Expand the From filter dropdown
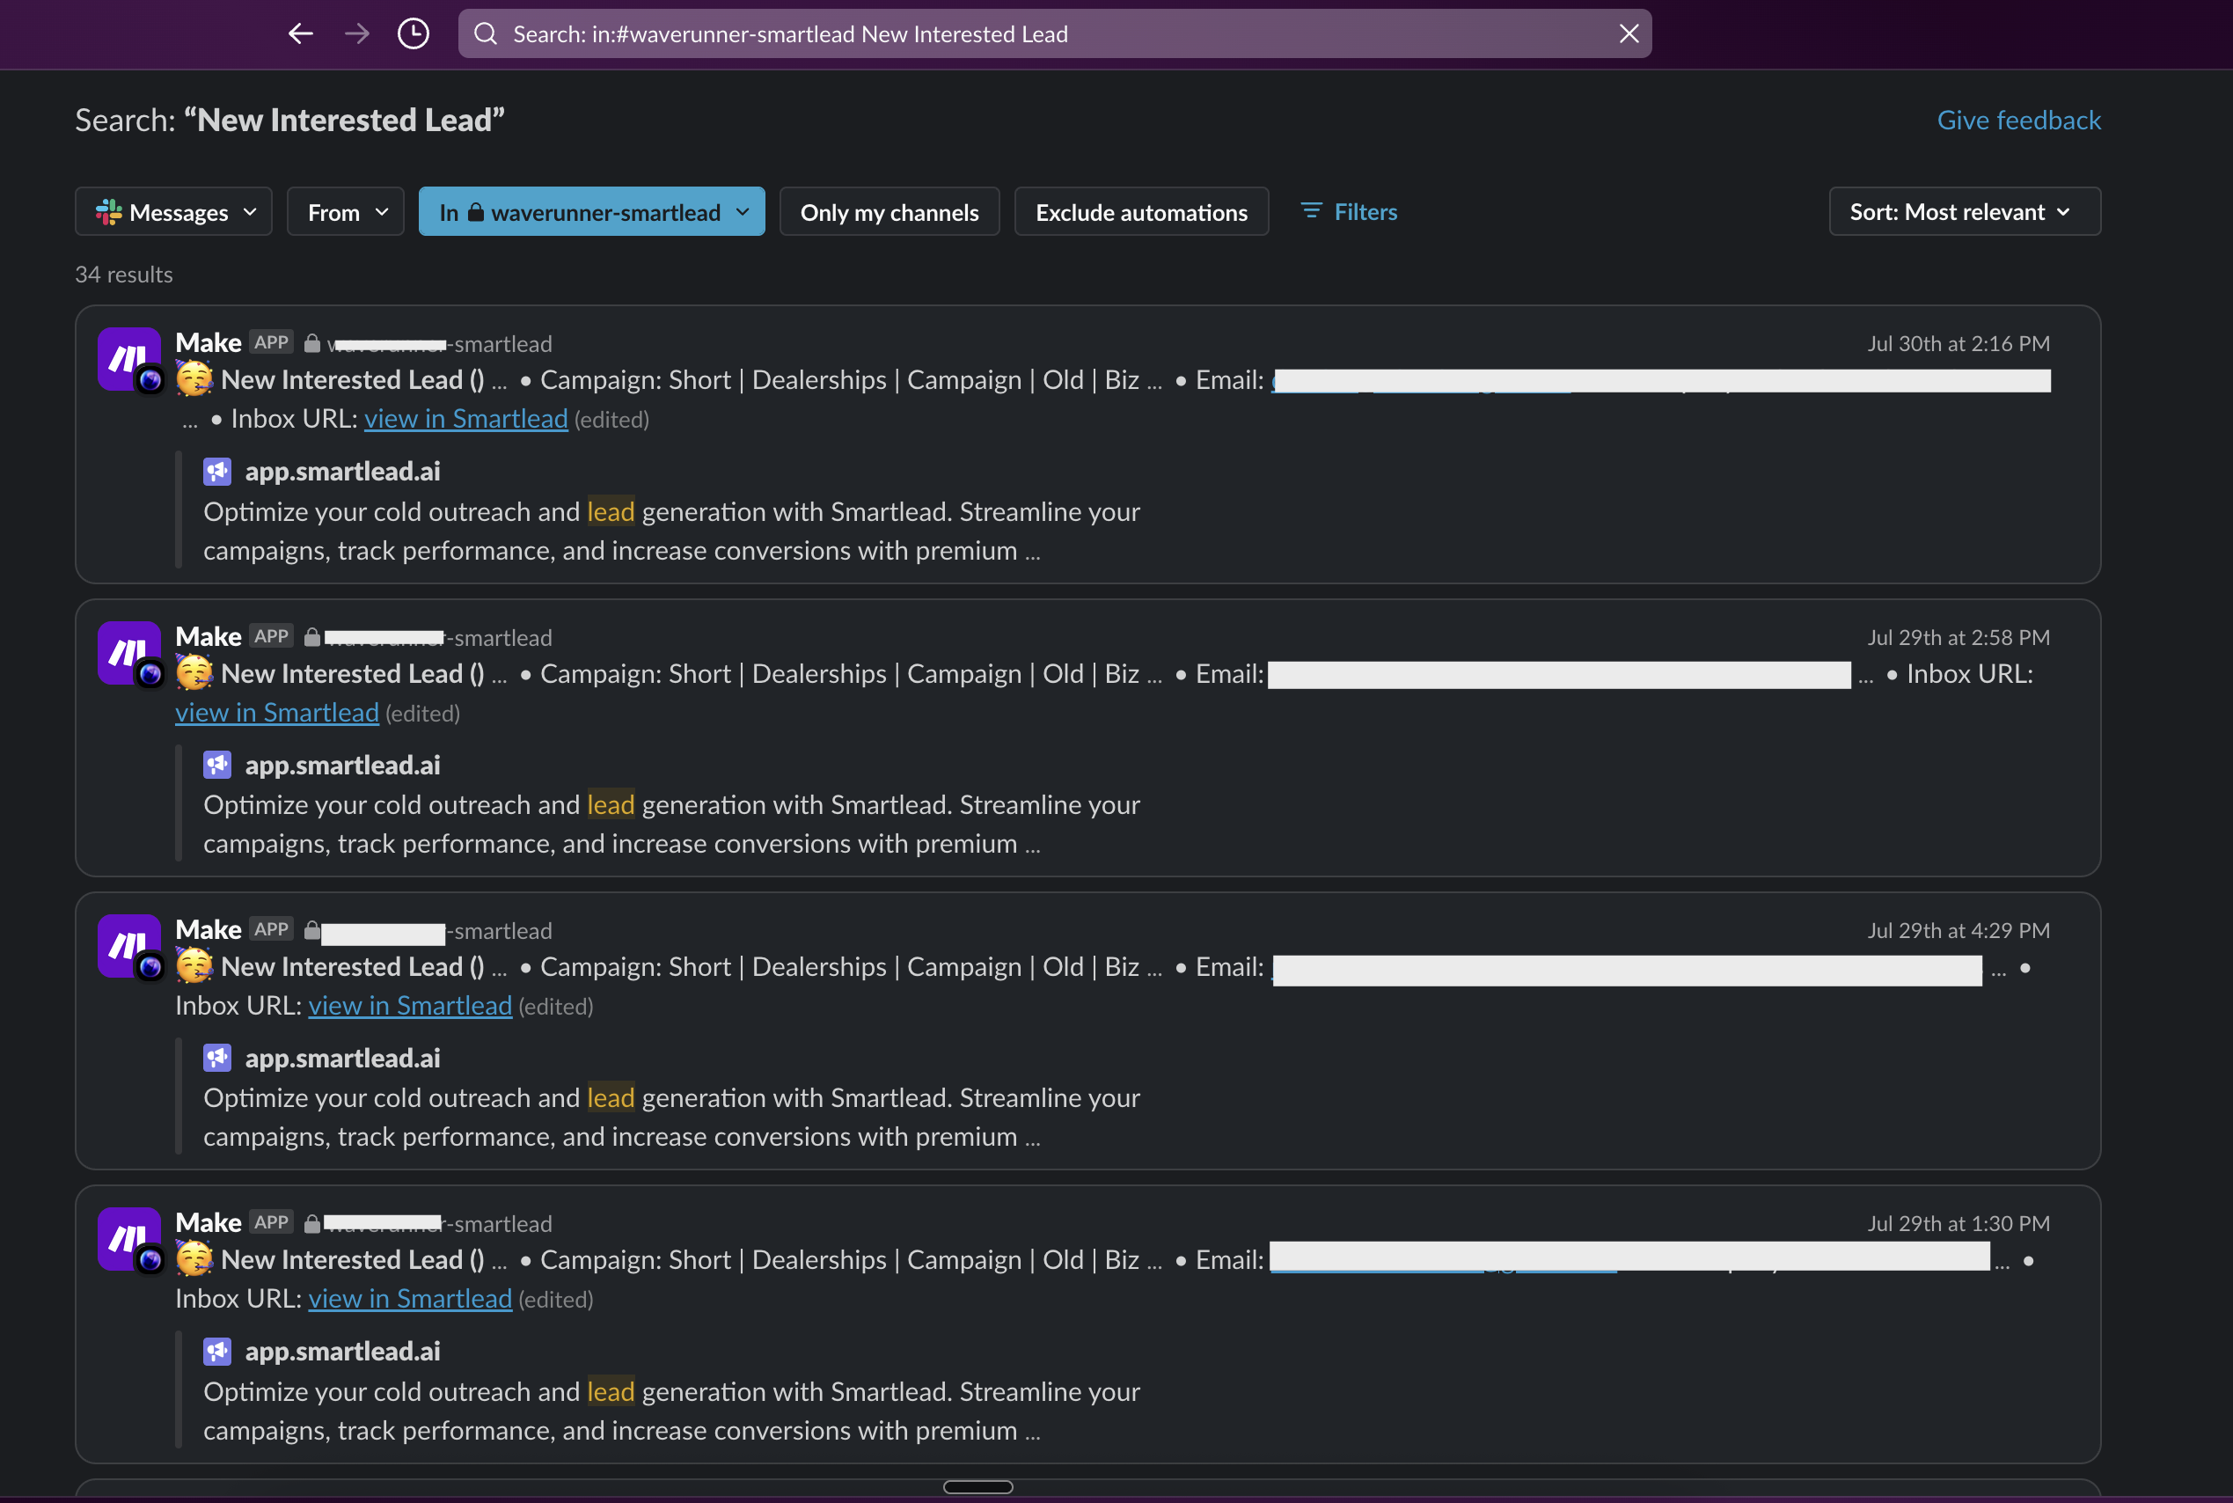 click(345, 212)
